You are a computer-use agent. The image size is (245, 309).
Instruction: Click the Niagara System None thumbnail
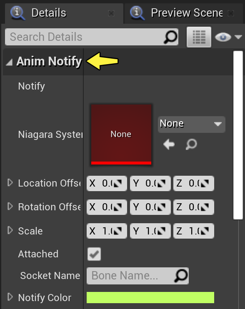(x=121, y=134)
